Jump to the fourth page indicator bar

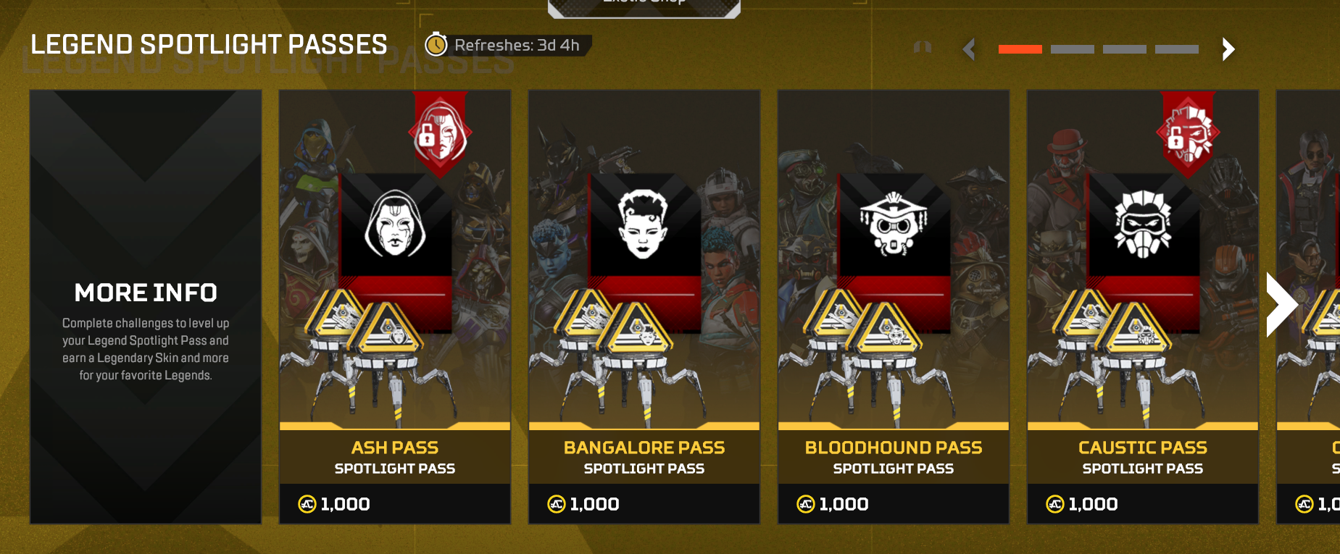(1176, 49)
